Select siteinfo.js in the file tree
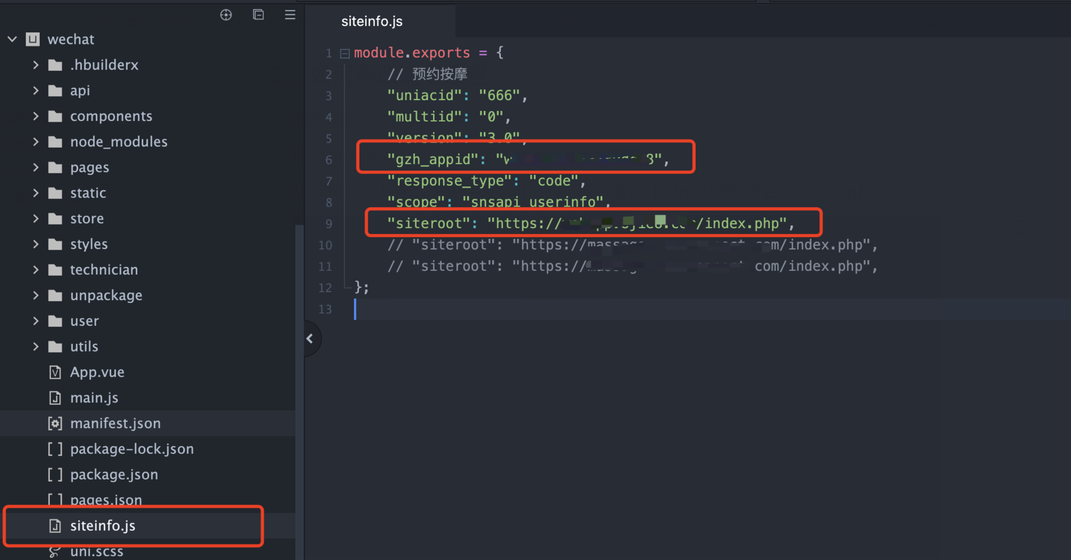The width and height of the screenshot is (1071, 560). (x=102, y=526)
